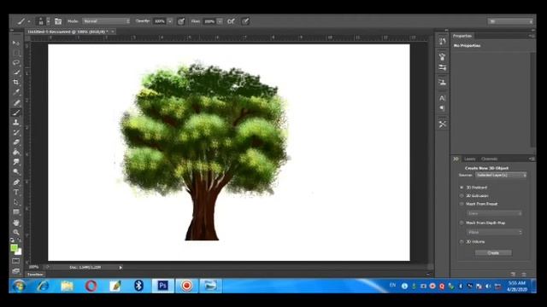Toggle pressure for opacity button
The width and height of the screenshot is (547, 307).
tap(181, 21)
